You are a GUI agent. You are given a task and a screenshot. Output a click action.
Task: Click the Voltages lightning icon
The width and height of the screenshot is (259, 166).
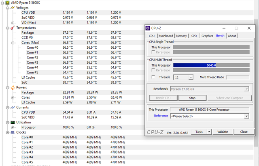pyautogui.click(x=13, y=8)
